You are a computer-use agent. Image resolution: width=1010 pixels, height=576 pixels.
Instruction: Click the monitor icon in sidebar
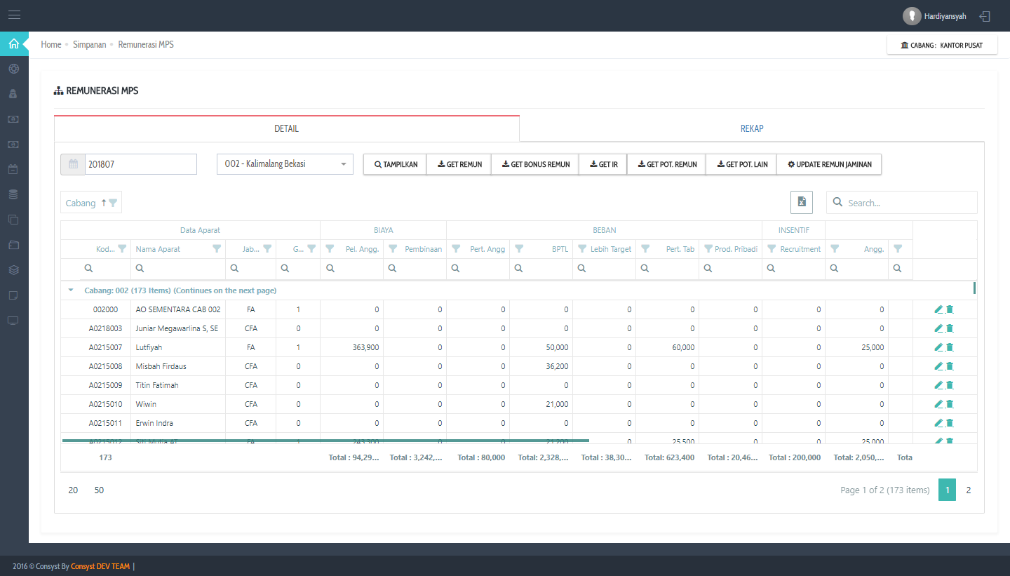coord(13,321)
